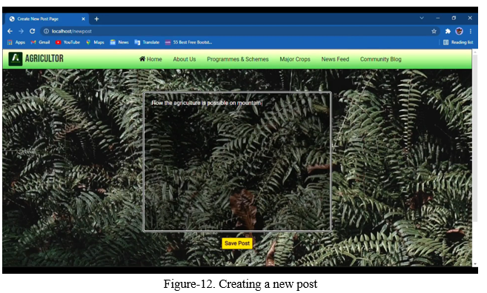
Task: Open the YouTube bookmark
Action: pos(67,42)
